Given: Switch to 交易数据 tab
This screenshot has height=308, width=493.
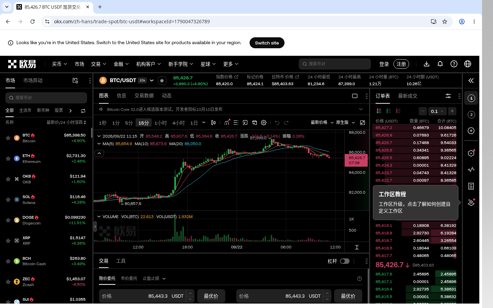Looking at the screenshot, I should pos(144,96).
